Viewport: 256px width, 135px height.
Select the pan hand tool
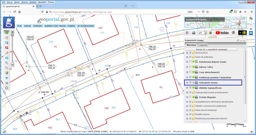tap(7, 37)
